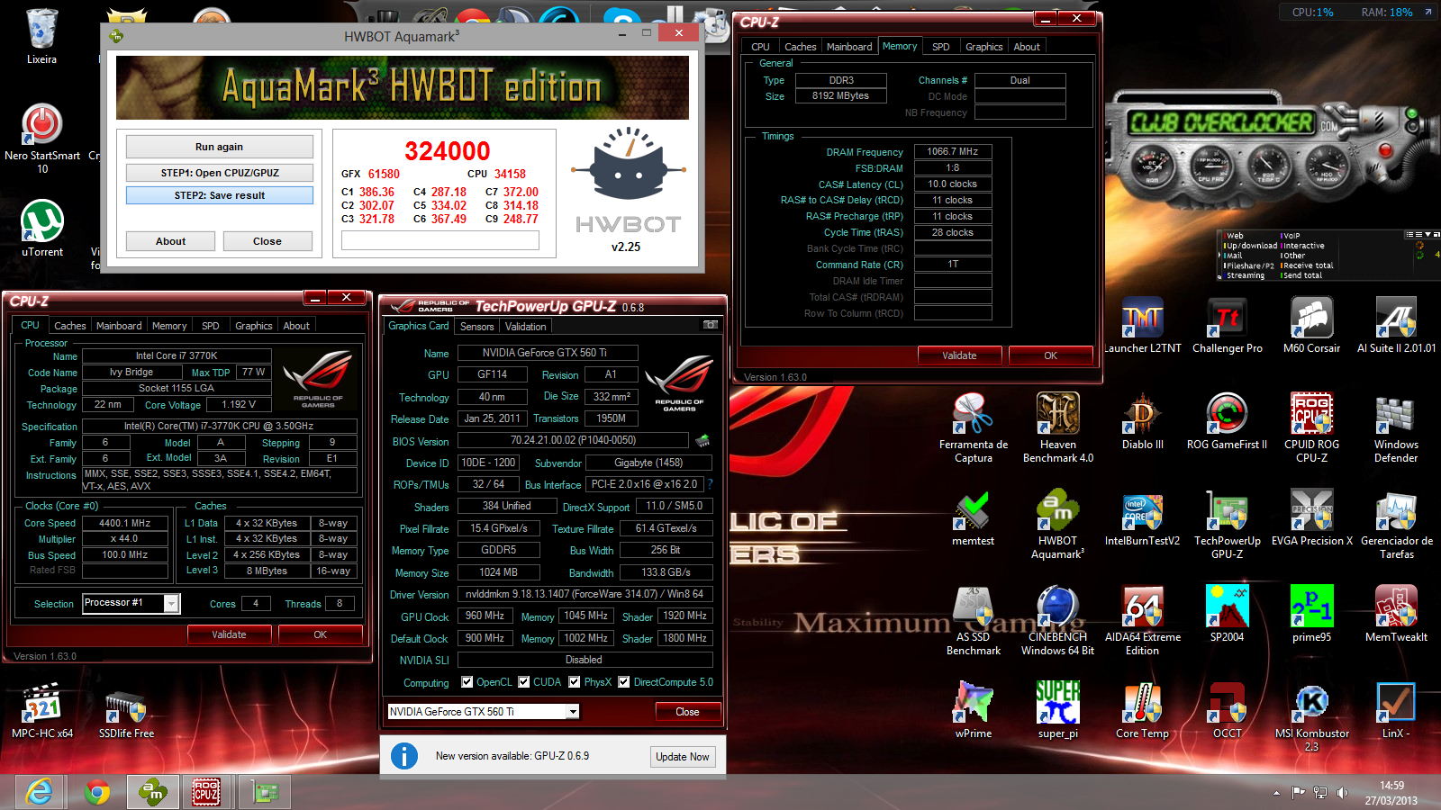The height and width of the screenshot is (810, 1441).
Task: Click Aquamark empty text field below scores
Action: pyautogui.click(x=440, y=240)
